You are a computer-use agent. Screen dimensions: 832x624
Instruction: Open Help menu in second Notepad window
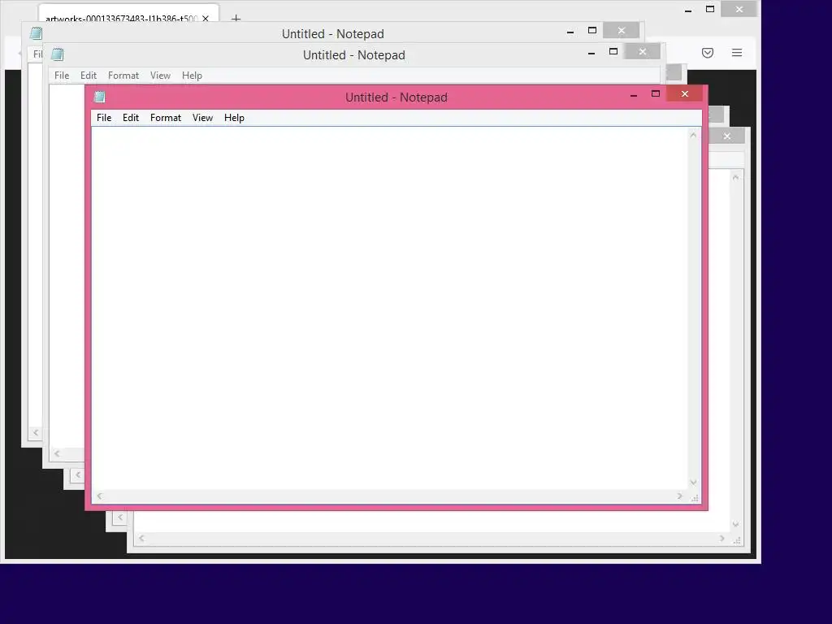click(x=192, y=76)
